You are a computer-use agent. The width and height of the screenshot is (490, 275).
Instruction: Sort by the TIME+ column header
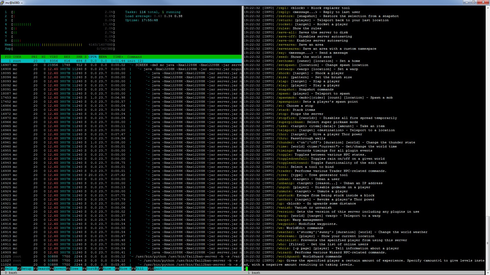(x=118, y=57)
